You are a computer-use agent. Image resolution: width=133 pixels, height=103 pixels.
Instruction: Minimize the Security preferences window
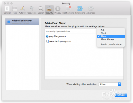pyautogui.click(x=8, y=3)
